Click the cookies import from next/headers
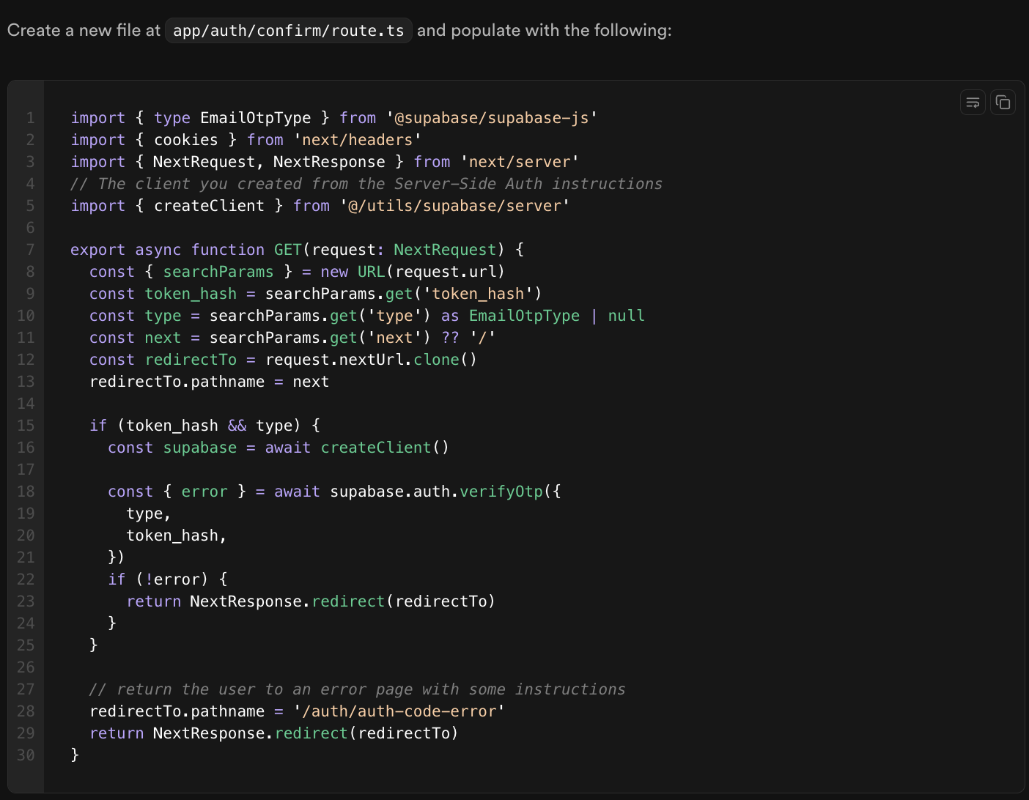 [x=185, y=139]
